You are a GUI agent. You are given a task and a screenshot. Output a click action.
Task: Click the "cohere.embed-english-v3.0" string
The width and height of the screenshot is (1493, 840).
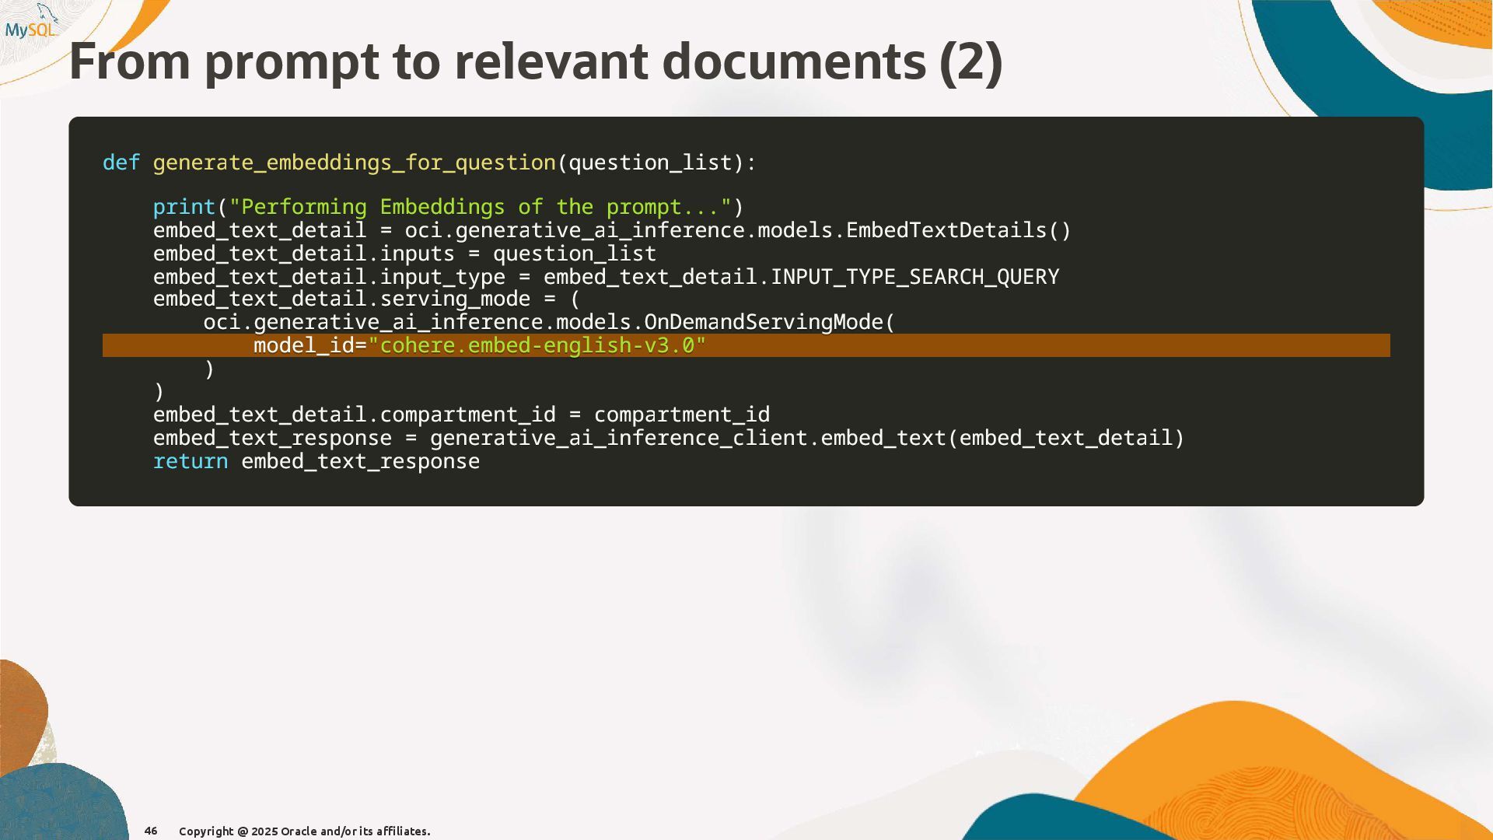537,345
